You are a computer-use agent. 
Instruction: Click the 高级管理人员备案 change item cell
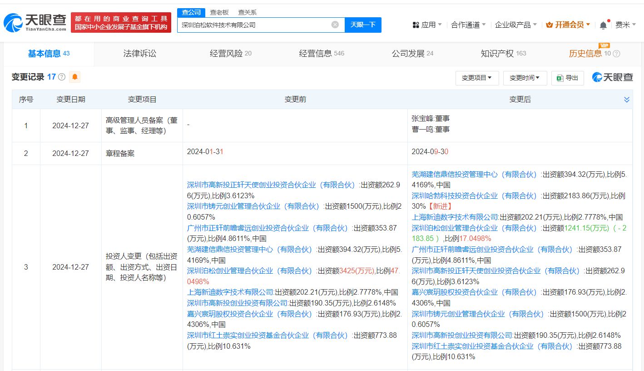(x=142, y=125)
